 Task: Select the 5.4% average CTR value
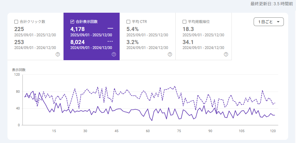(132, 29)
